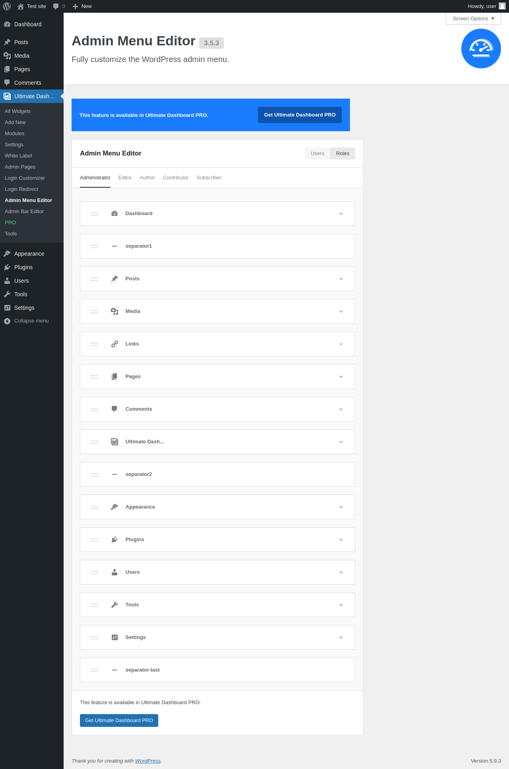Viewport: 509px width, 769px height.
Task: Open Admin Bar Editor in sidebar submenu
Action: (x=24, y=212)
